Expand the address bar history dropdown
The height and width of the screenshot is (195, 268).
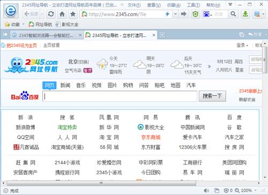pos(175,14)
